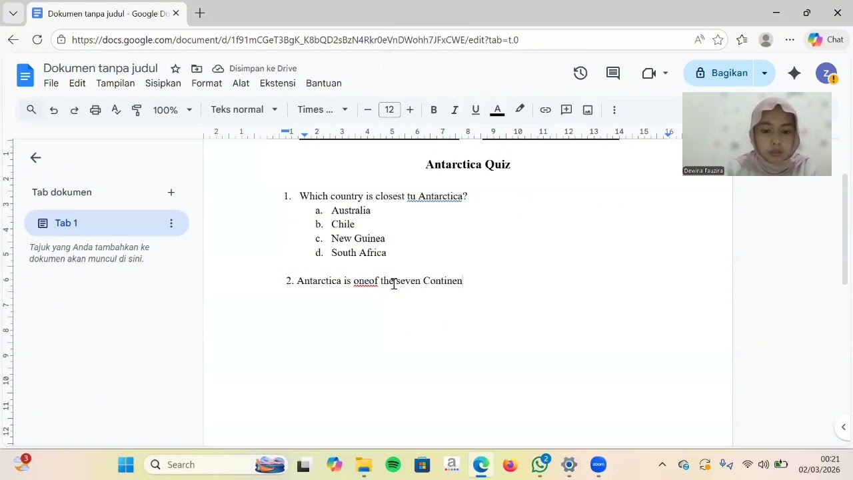
Task: Open Google account avatar
Action: [826, 73]
